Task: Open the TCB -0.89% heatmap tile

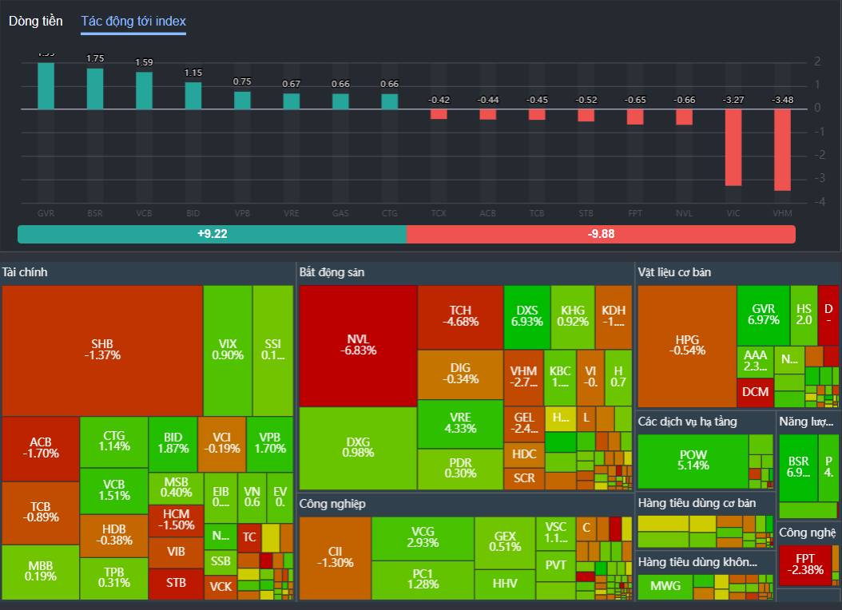Action: 41,513
